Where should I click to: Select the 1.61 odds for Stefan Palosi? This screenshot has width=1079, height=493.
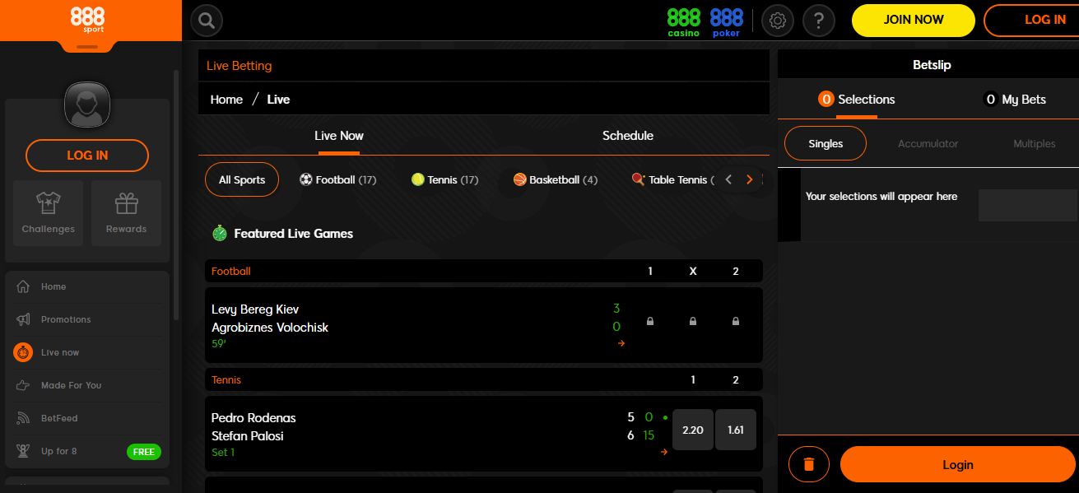[735, 429]
